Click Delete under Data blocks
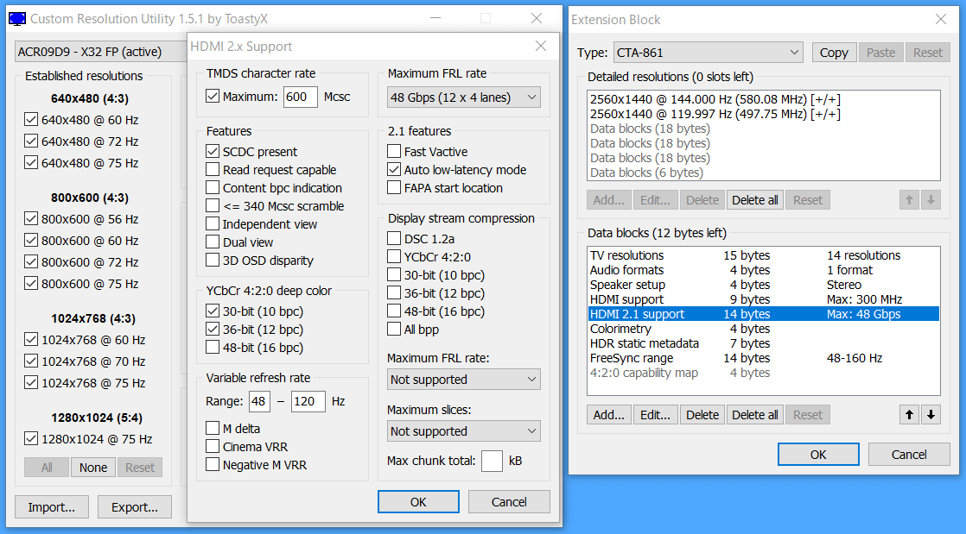Screen dimensions: 966x534 tap(702, 415)
